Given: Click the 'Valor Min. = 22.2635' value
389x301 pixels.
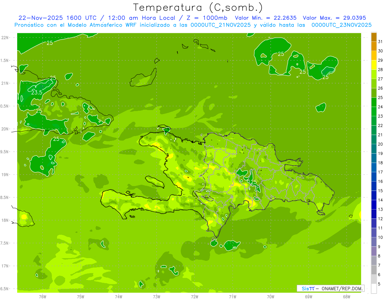Looking at the screenshot, I should point(265,18).
